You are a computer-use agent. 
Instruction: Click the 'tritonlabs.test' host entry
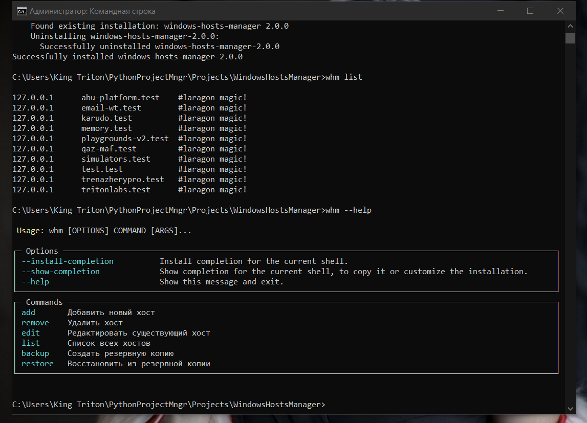116,190
